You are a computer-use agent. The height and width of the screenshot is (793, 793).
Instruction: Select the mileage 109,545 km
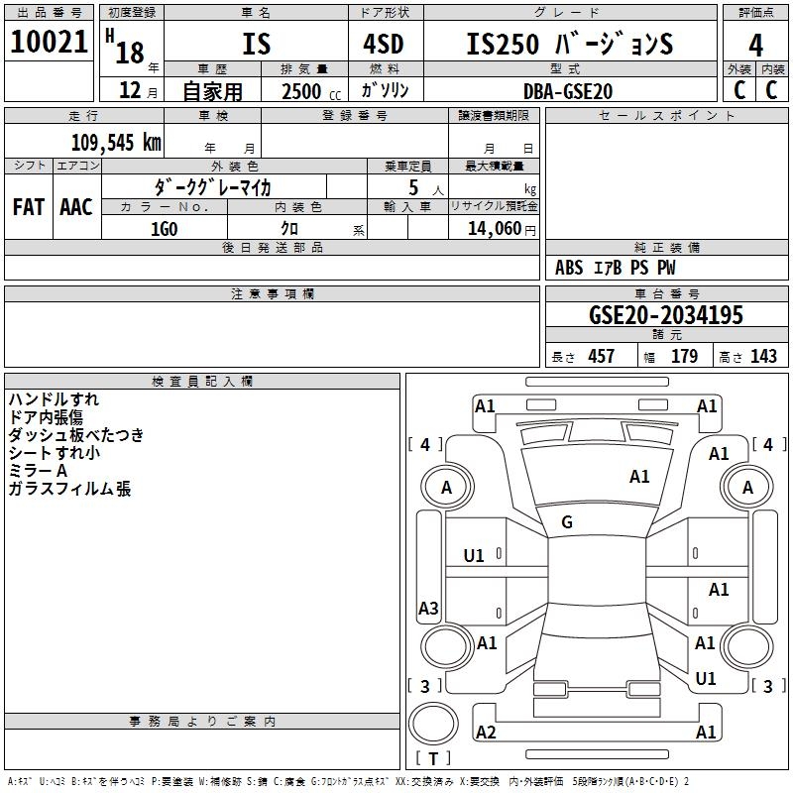coord(116,142)
